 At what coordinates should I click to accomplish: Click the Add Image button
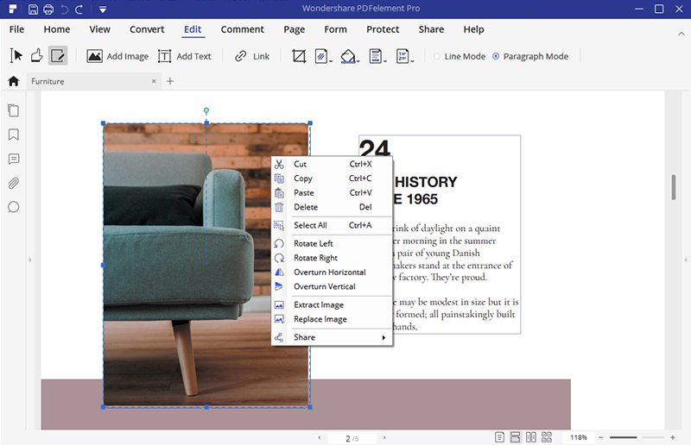(117, 56)
